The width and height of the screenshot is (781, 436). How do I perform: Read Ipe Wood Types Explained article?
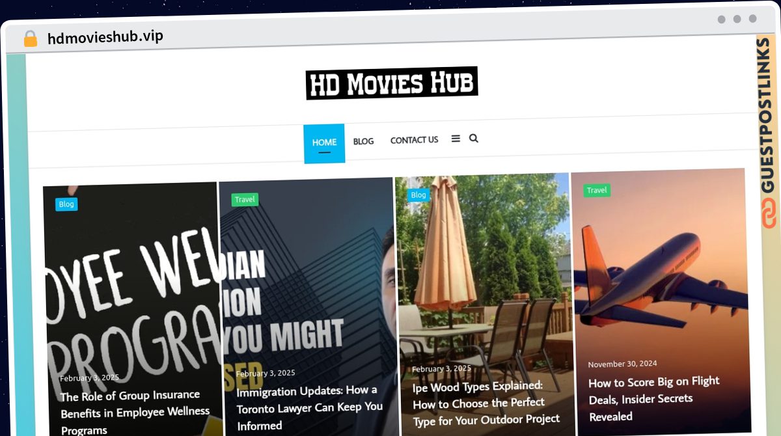tap(486, 402)
